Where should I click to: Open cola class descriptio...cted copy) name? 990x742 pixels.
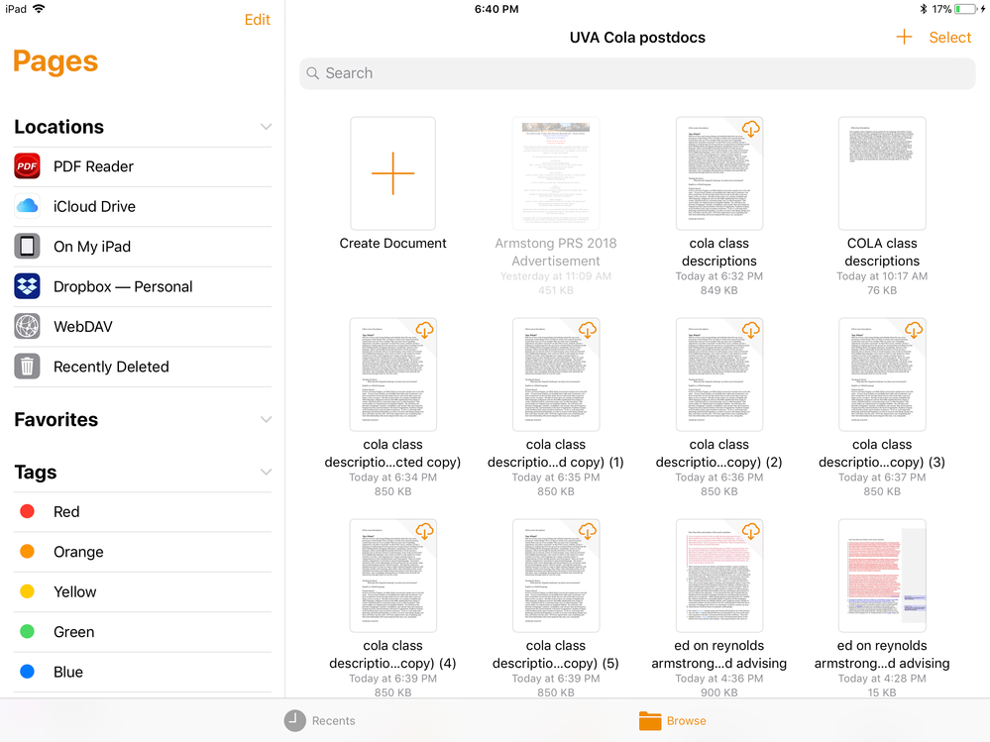392,453
